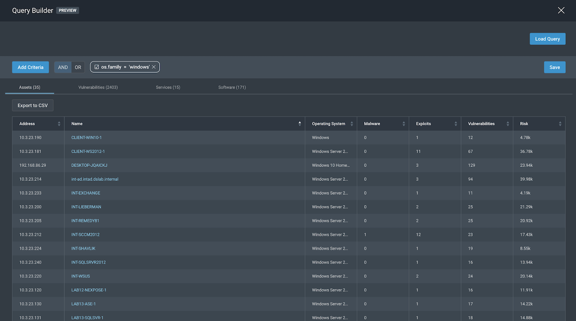
Task: Open the CLIENT-WIN10-1 asset link
Action: (x=86, y=138)
